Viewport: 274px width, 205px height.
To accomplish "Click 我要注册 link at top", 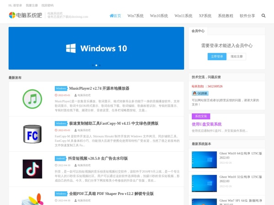I will point(32,5).
